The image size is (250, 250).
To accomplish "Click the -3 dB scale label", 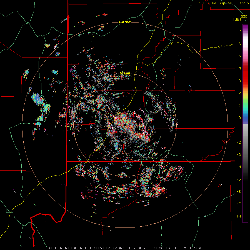I will pyautogui.click(x=239, y=155).
